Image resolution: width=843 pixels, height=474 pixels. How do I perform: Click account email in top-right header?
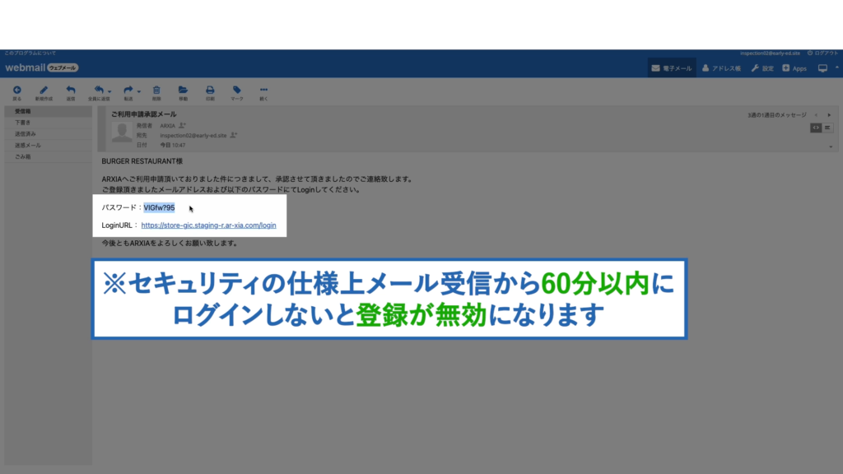(770, 53)
